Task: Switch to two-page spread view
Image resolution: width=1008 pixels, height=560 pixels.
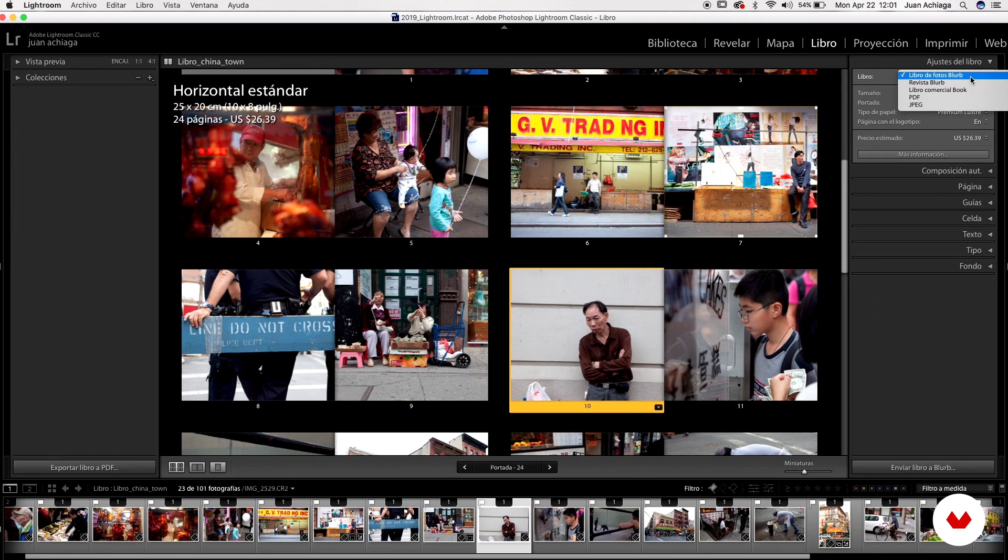Action: tap(197, 467)
